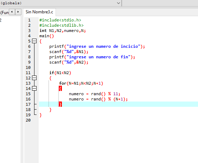Click the scanf("%d",&N1); line

[69, 52]
